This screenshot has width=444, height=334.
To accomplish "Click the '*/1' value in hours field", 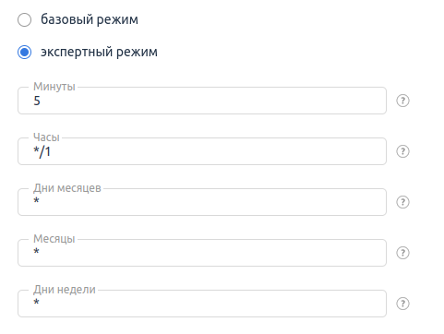I will [x=42, y=151].
